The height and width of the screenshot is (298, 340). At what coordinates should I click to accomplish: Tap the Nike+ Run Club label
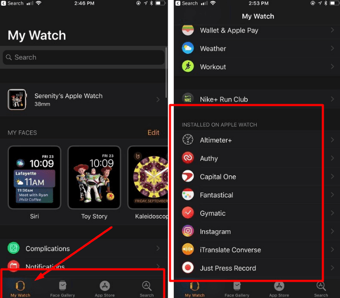pyautogui.click(x=224, y=99)
